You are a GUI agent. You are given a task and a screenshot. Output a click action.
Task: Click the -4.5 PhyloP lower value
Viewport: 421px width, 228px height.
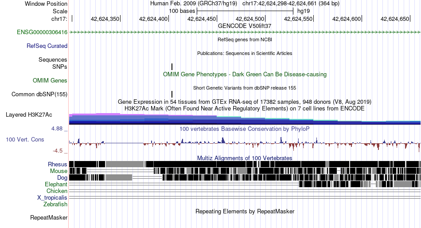58,151
